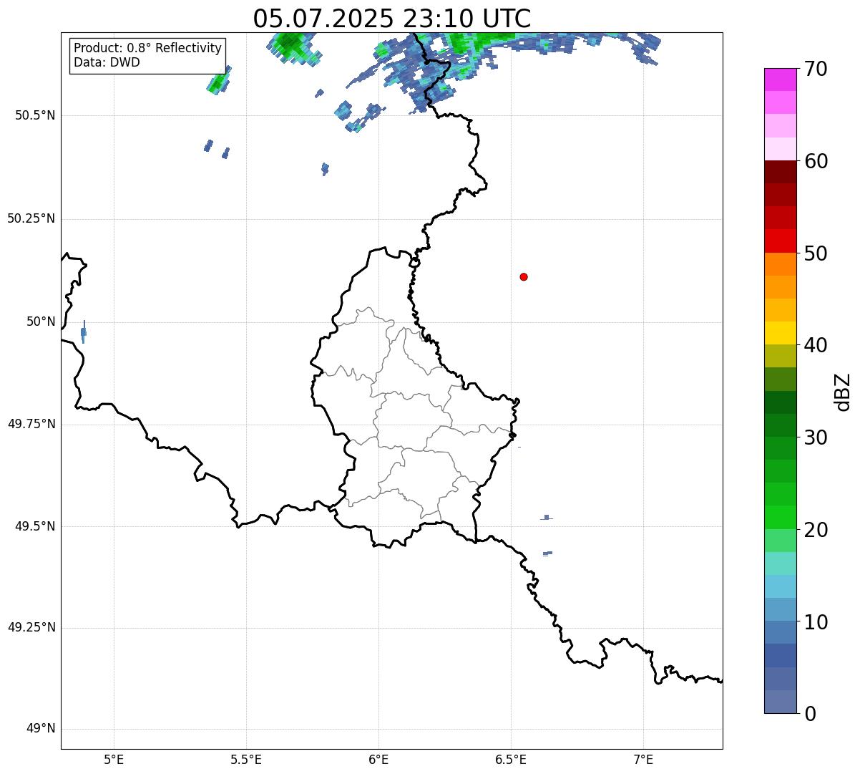Click the longitude label 5.5°E
Image resolution: width=860 pixels, height=774 pixels.
click(x=246, y=759)
